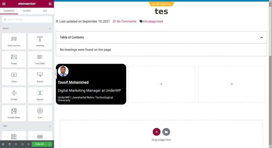This screenshot has height=148, width=272.
Task: Open the widgets grid icon in header
Action: [x=50, y=4]
